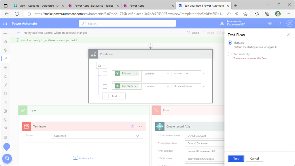Open the chatbot help button
295x166 pixels.
click(7, 159)
